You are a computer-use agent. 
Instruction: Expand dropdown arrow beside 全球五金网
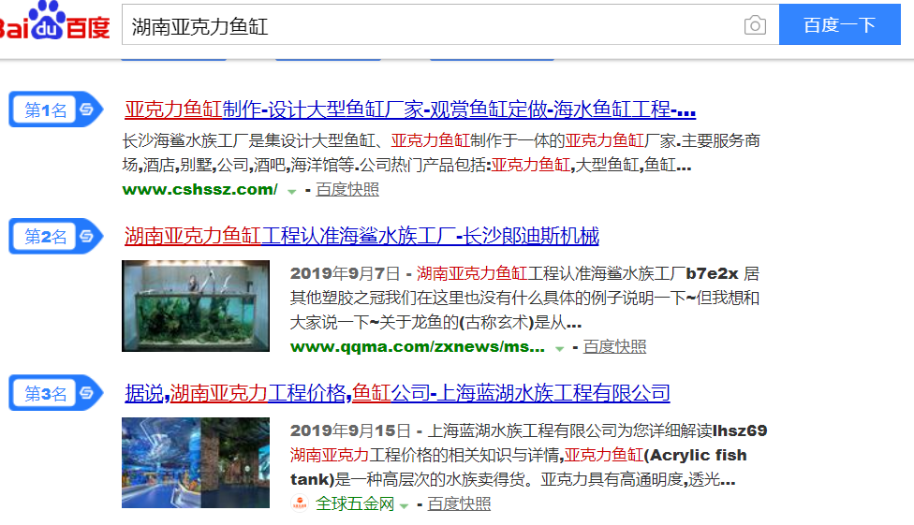(x=404, y=505)
